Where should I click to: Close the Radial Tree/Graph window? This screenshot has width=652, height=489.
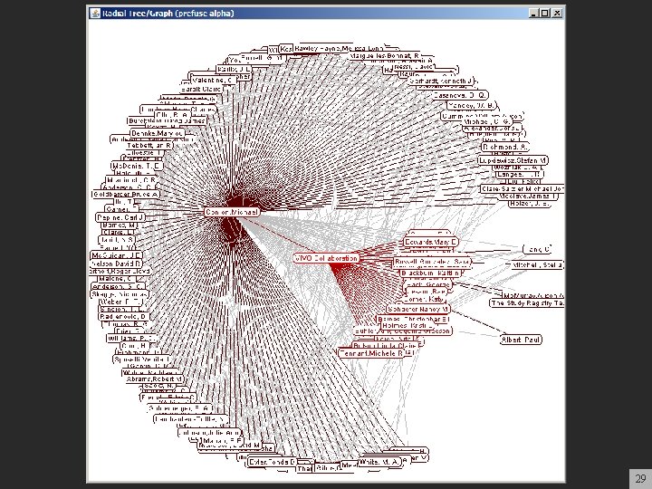[557, 14]
